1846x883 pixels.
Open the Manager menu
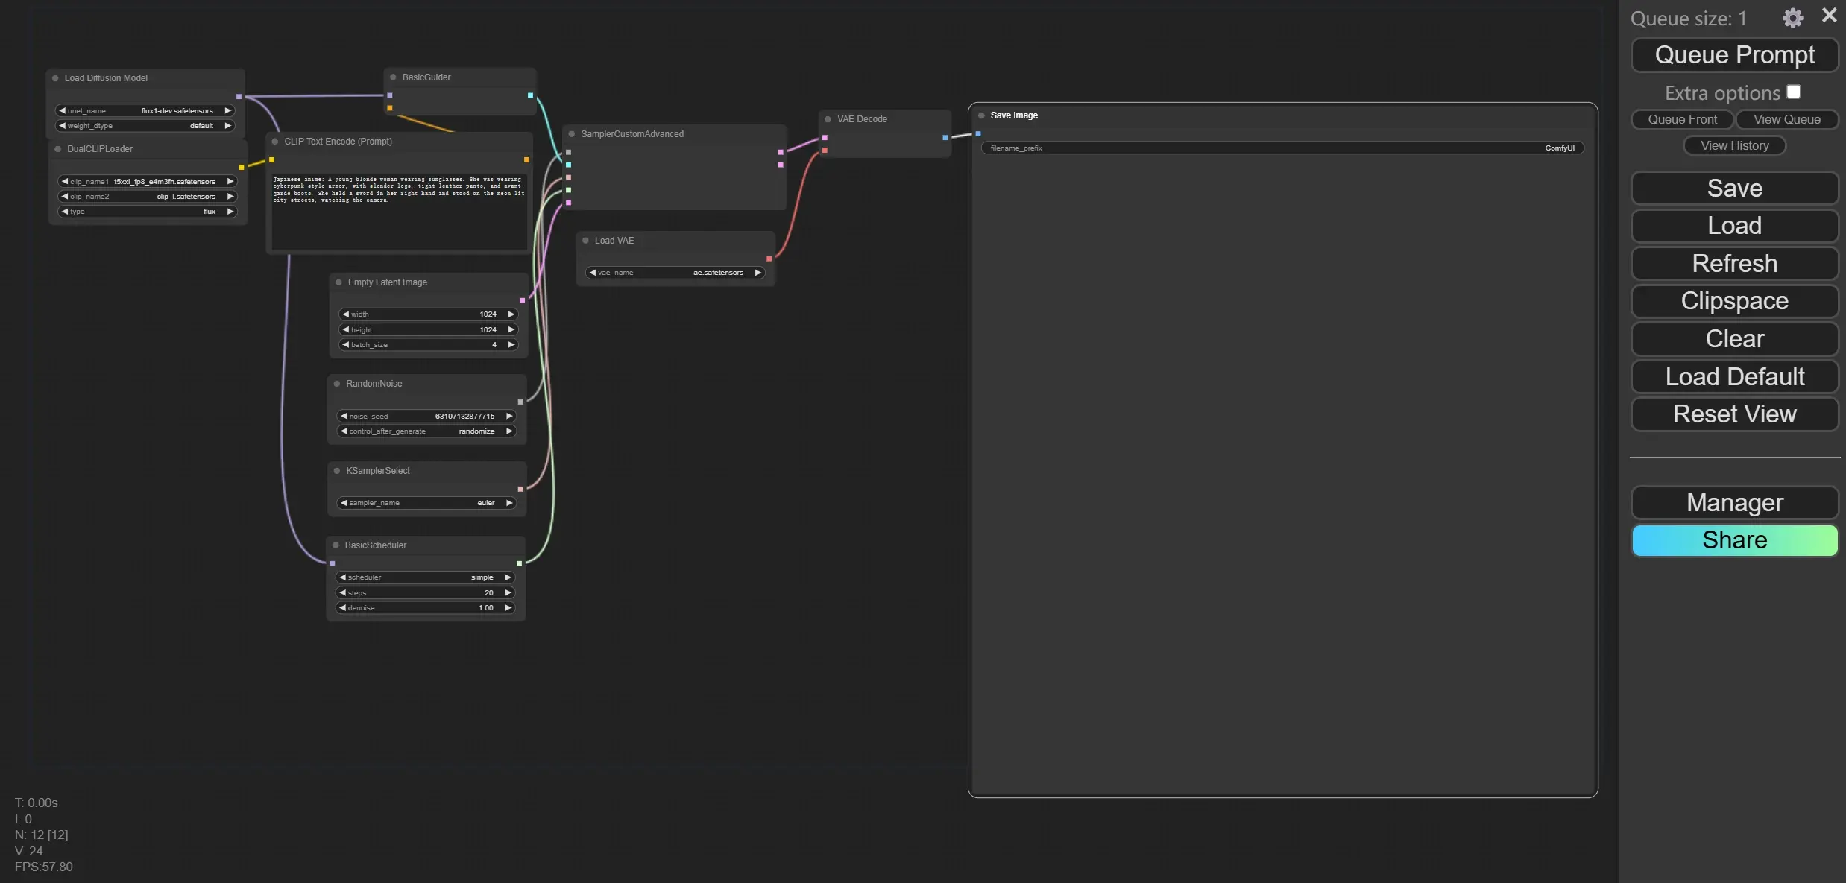(x=1734, y=503)
